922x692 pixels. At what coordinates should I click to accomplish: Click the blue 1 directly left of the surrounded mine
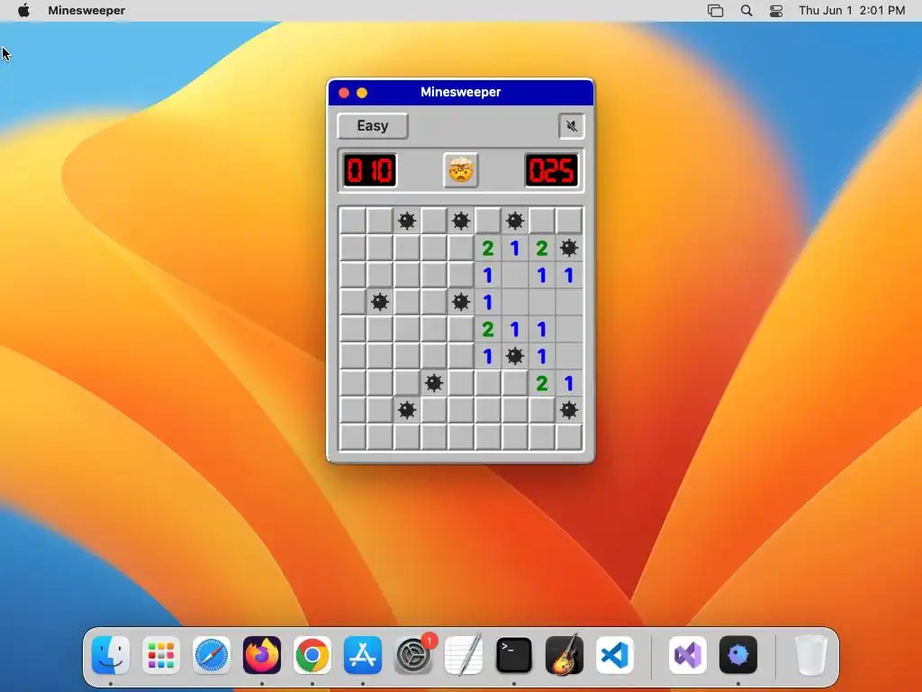point(488,356)
